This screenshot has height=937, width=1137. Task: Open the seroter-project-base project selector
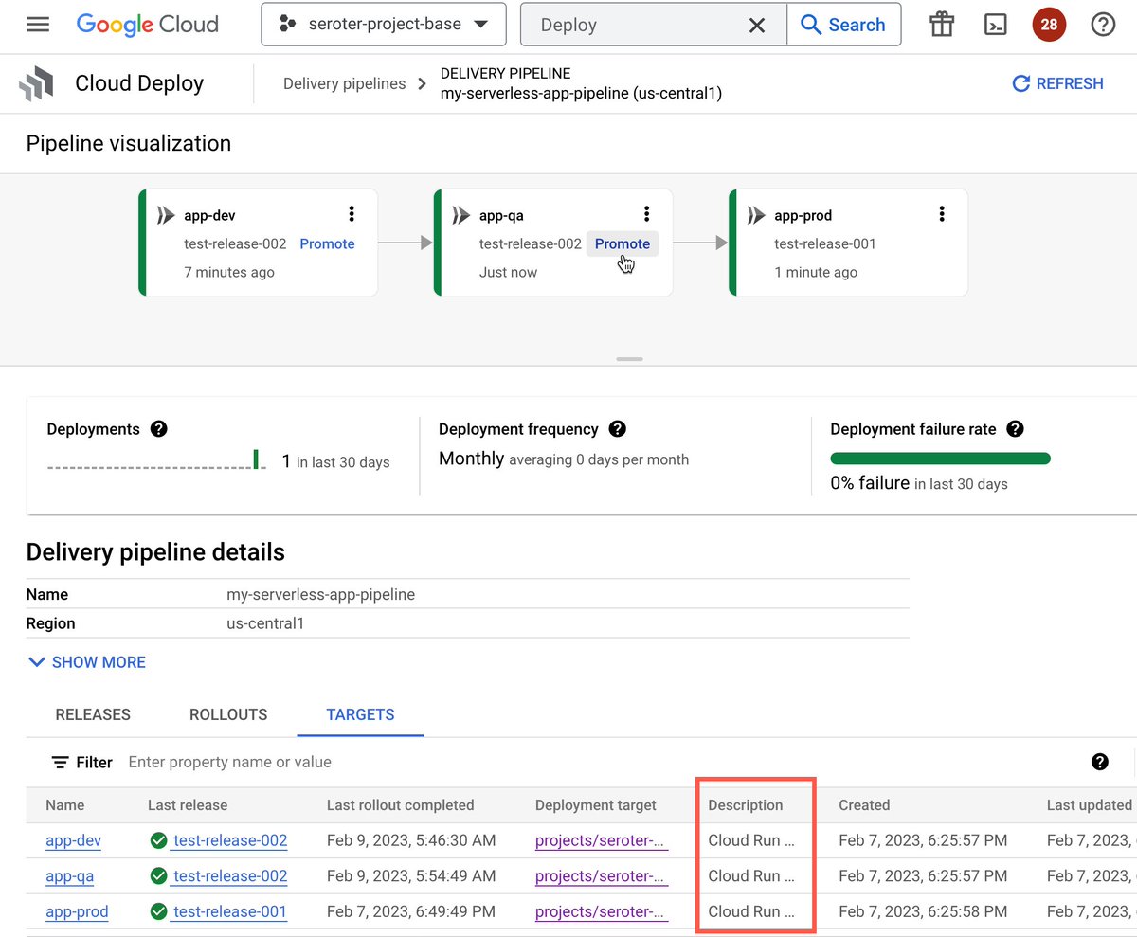[383, 25]
